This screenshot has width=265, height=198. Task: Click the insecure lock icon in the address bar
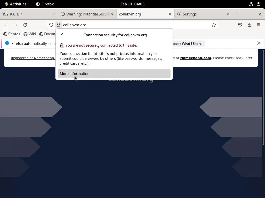[58, 25]
